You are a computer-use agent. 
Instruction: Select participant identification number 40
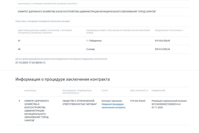tap(19, 49)
